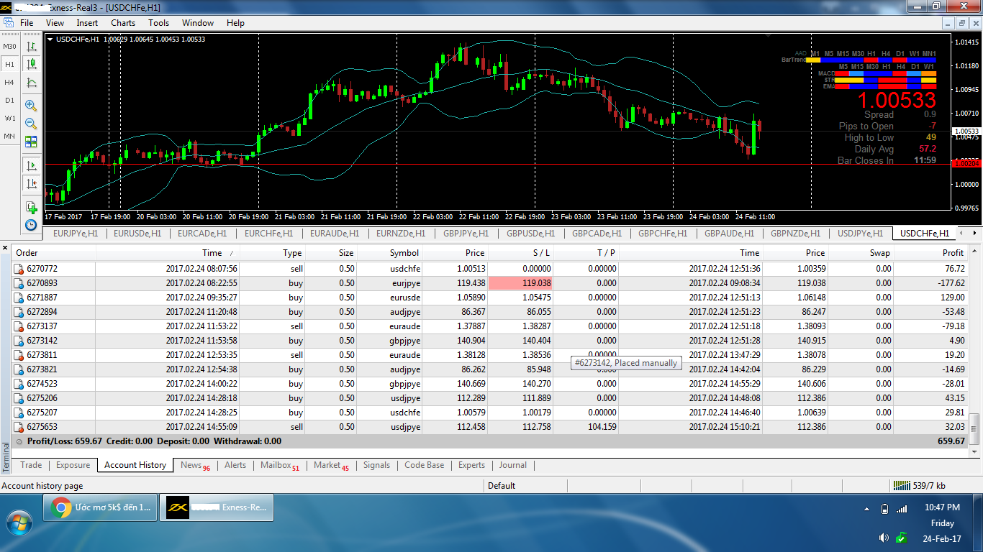Click the clock periods icon
This screenshot has width=983, height=552.
click(x=31, y=225)
